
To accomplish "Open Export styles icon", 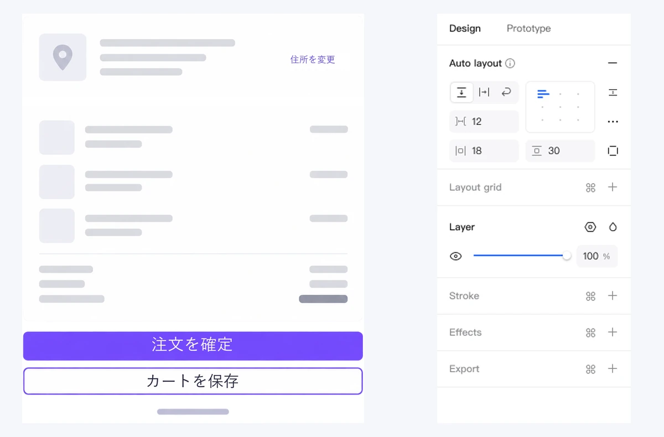I will [x=590, y=369].
